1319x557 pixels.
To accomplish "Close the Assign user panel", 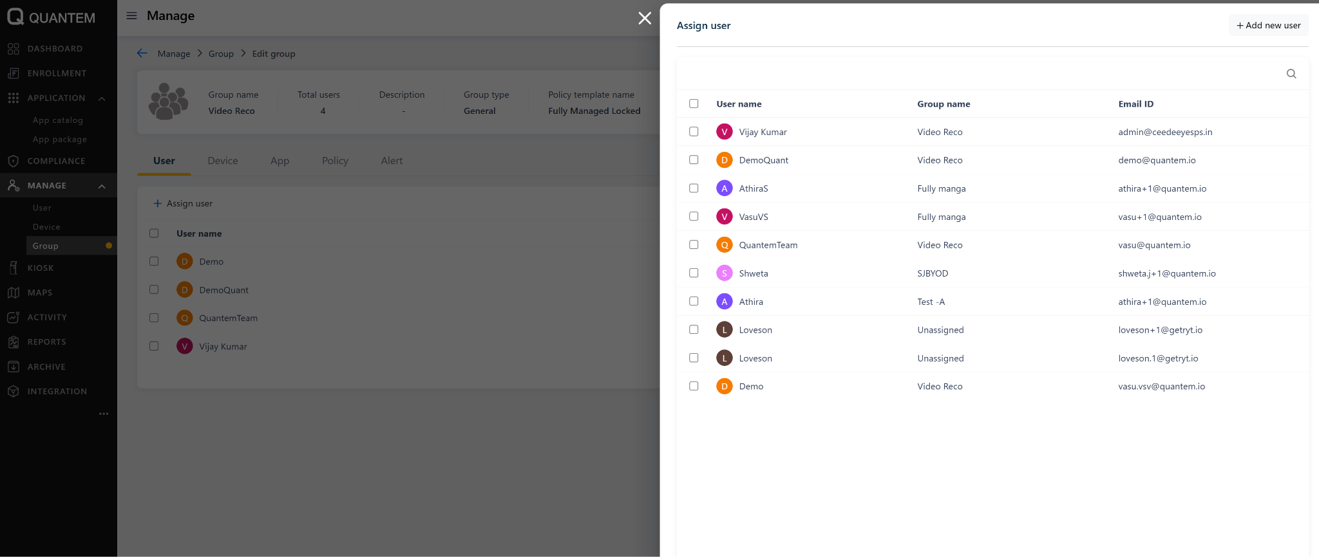I will click(x=645, y=18).
